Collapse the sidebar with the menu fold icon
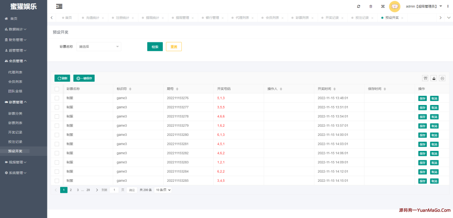This screenshot has height=218, width=453. click(59, 6)
